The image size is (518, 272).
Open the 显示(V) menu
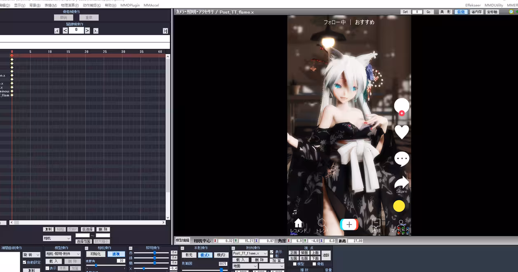pyautogui.click(x=19, y=5)
